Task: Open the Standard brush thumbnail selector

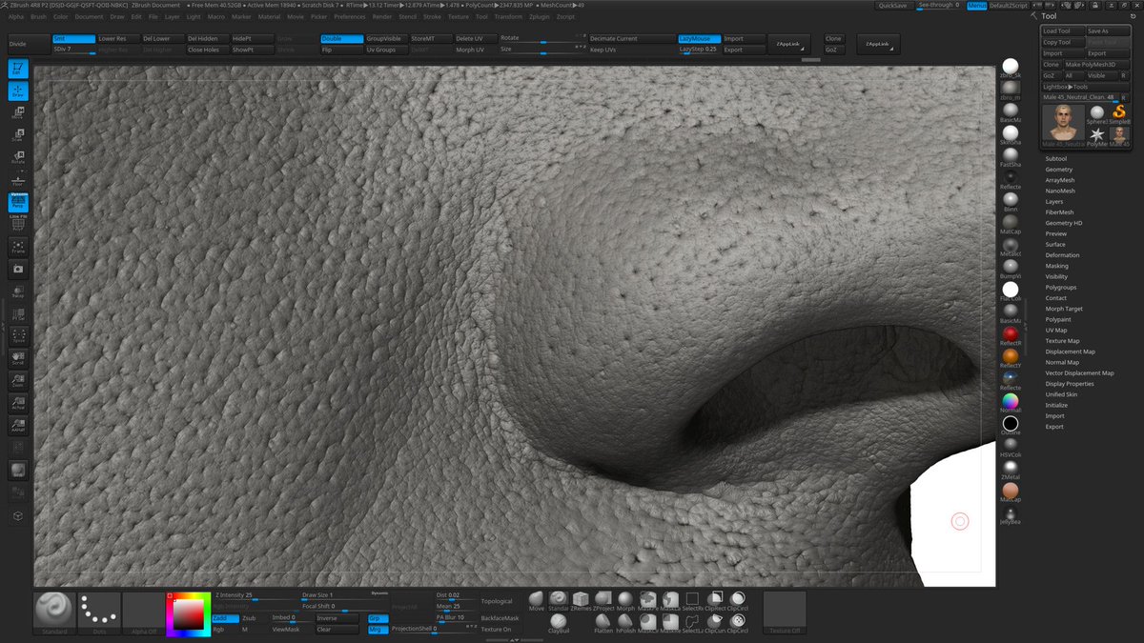Action: [x=54, y=612]
